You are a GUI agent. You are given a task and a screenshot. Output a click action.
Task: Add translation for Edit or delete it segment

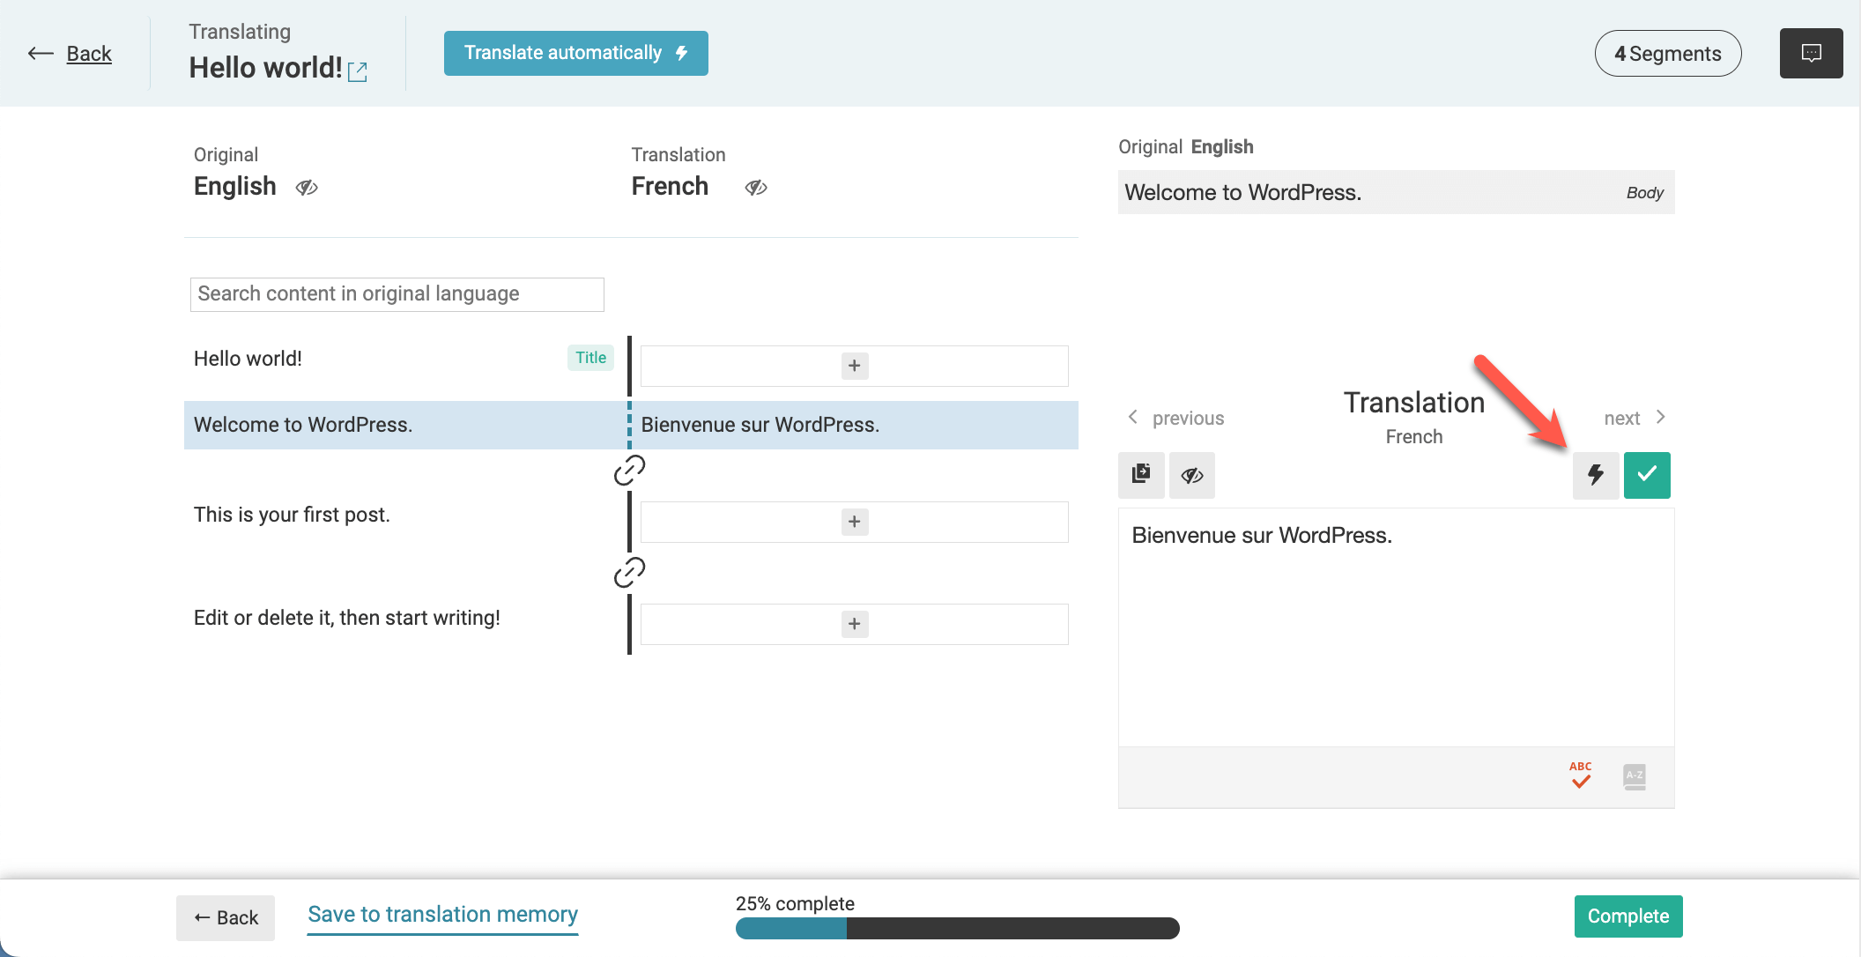[854, 624]
